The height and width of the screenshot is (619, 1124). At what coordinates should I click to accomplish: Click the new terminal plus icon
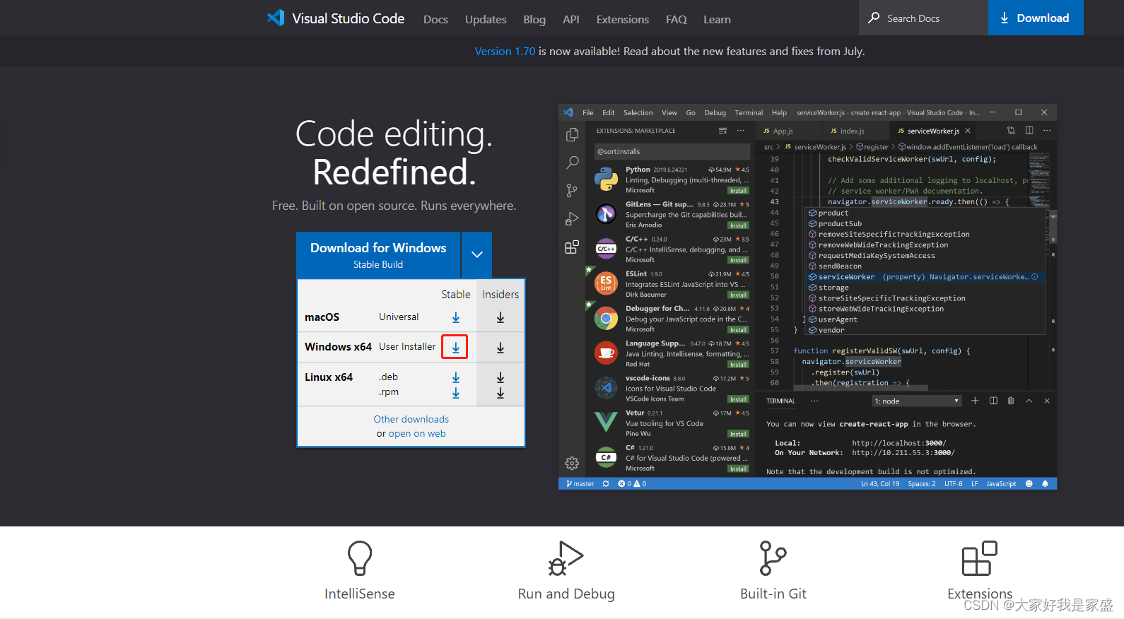point(975,401)
